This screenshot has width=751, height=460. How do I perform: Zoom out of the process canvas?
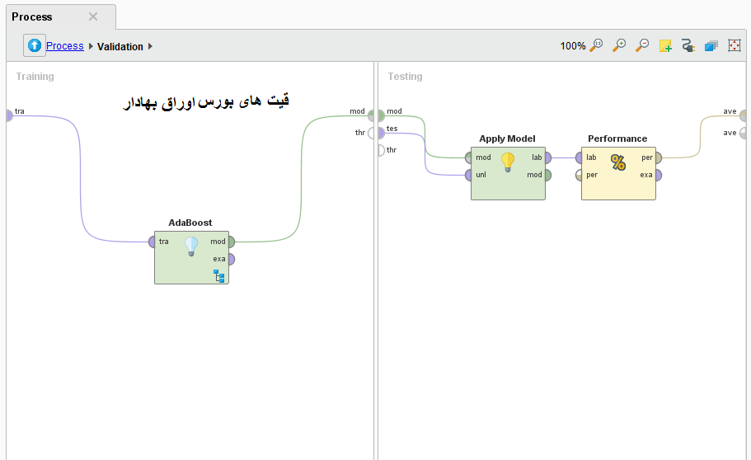(642, 46)
